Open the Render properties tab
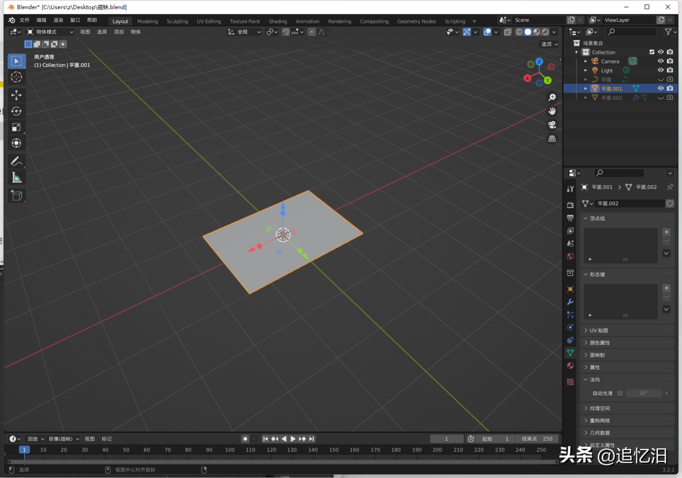Image resolution: width=682 pixels, height=478 pixels. click(x=570, y=204)
